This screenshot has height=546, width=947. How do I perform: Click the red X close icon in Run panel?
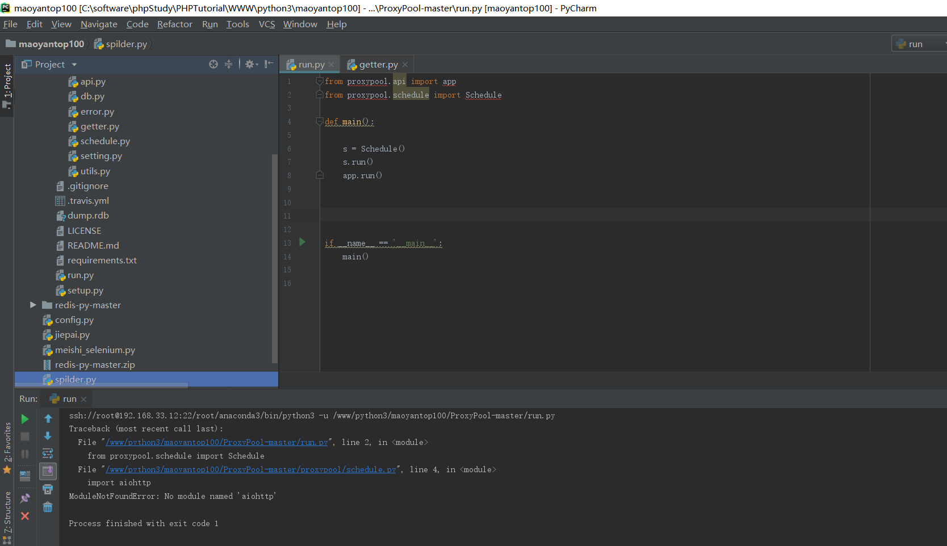pyautogui.click(x=25, y=516)
